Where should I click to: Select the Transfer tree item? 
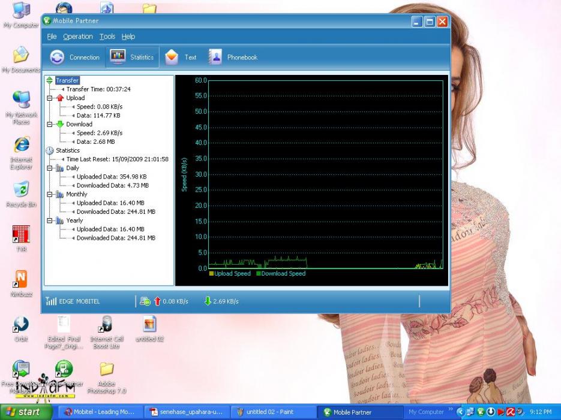[67, 80]
